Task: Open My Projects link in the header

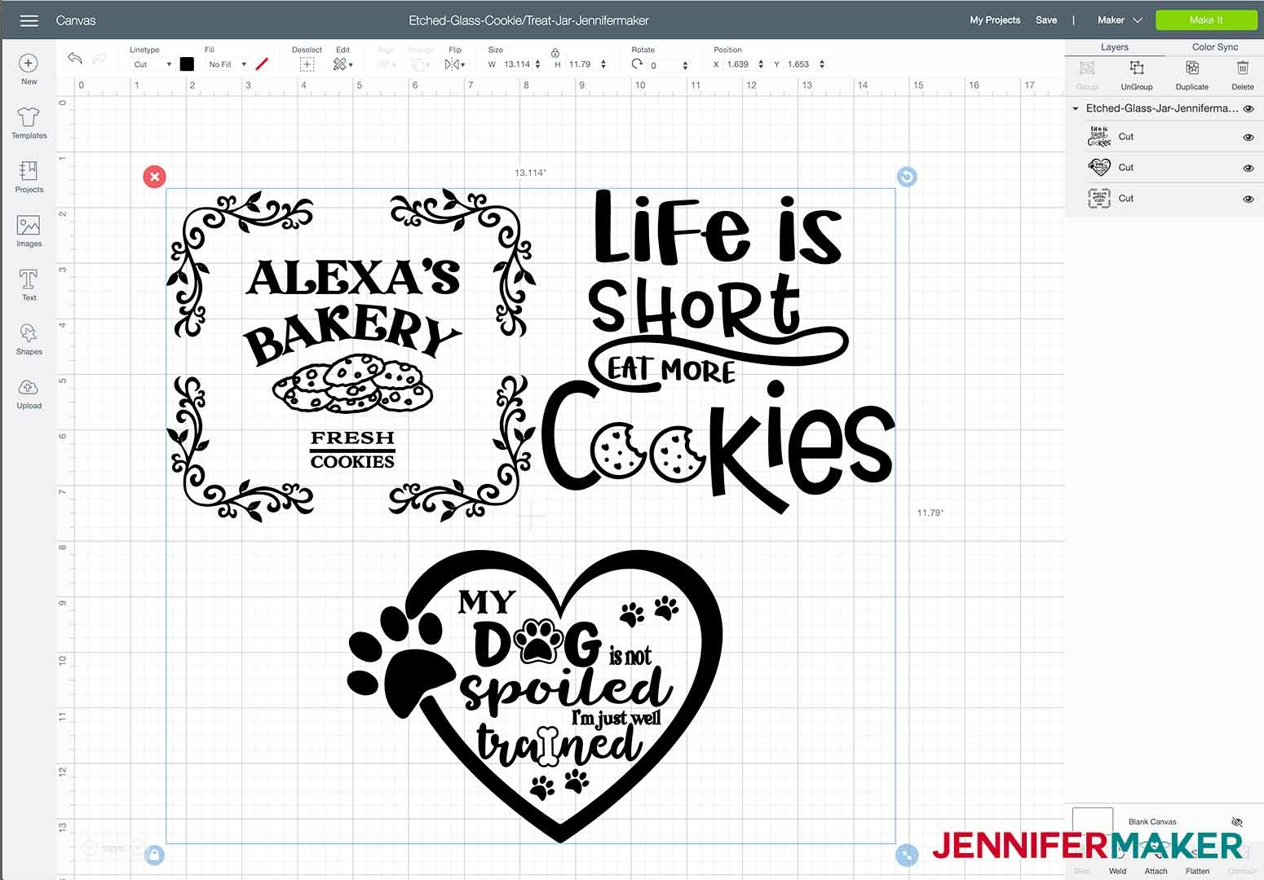Action: click(994, 20)
